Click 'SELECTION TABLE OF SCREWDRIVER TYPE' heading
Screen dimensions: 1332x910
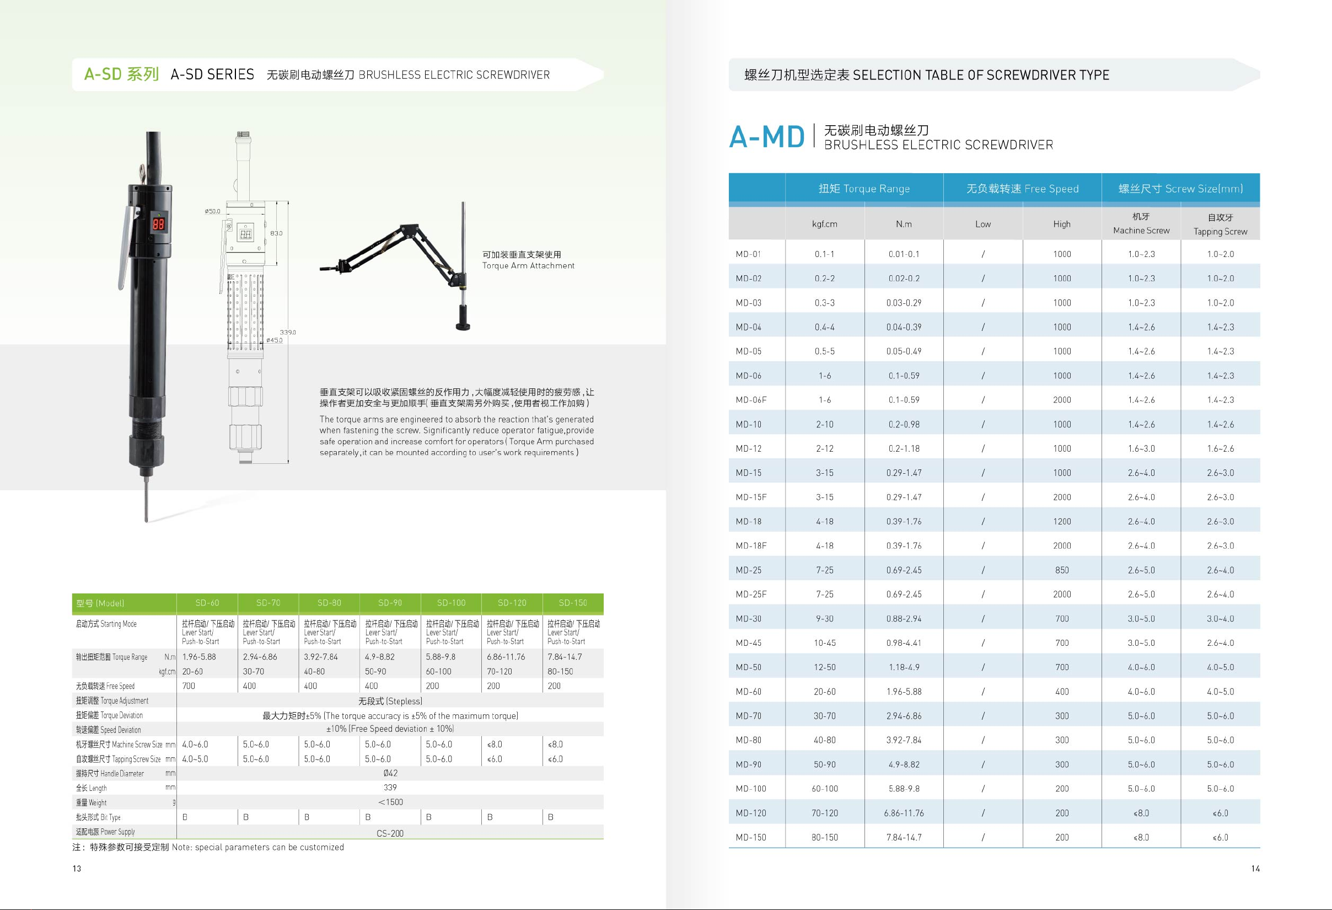point(981,75)
